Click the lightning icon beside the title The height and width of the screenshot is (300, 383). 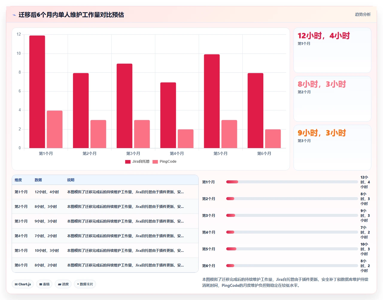14,15
